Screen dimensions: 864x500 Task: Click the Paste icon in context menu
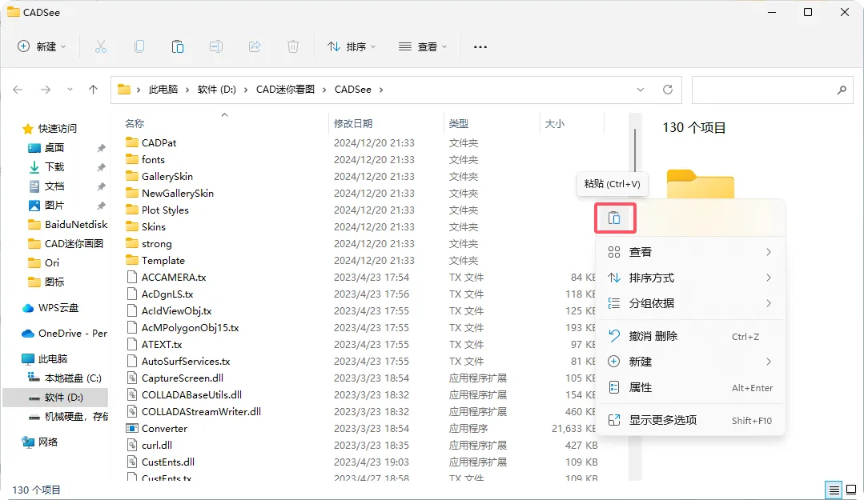tap(614, 218)
